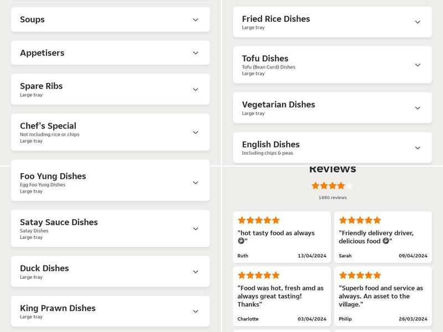Click the Reviews section heading
443x332 pixels.
(332, 167)
